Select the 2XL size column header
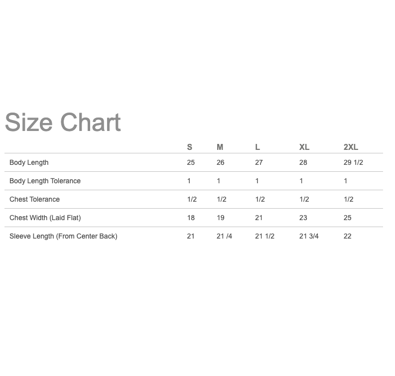The height and width of the screenshot is (376, 395). point(351,147)
